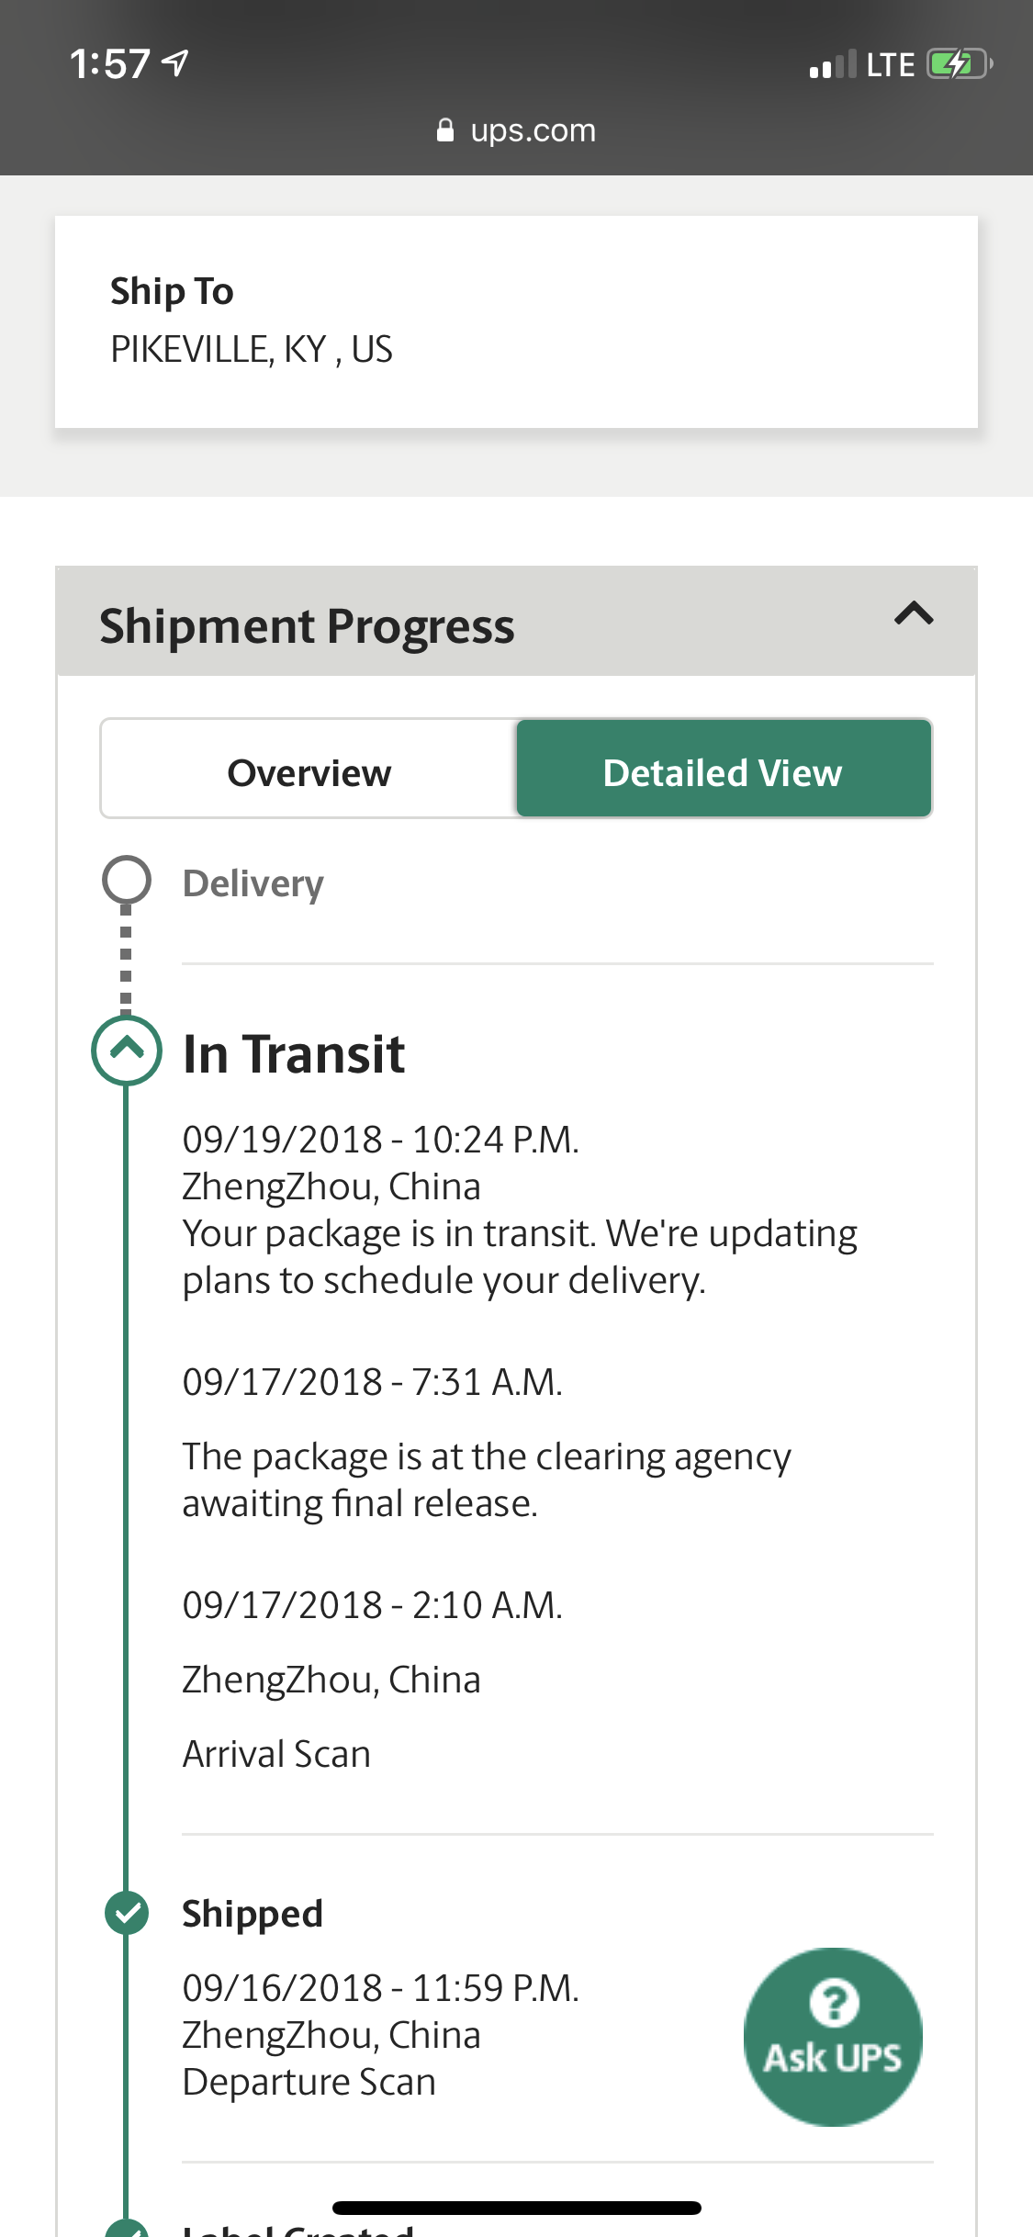The width and height of the screenshot is (1033, 2237).
Task: Tap the location services arrow icon
Action: pyautogui.click(x=174, y=62)
